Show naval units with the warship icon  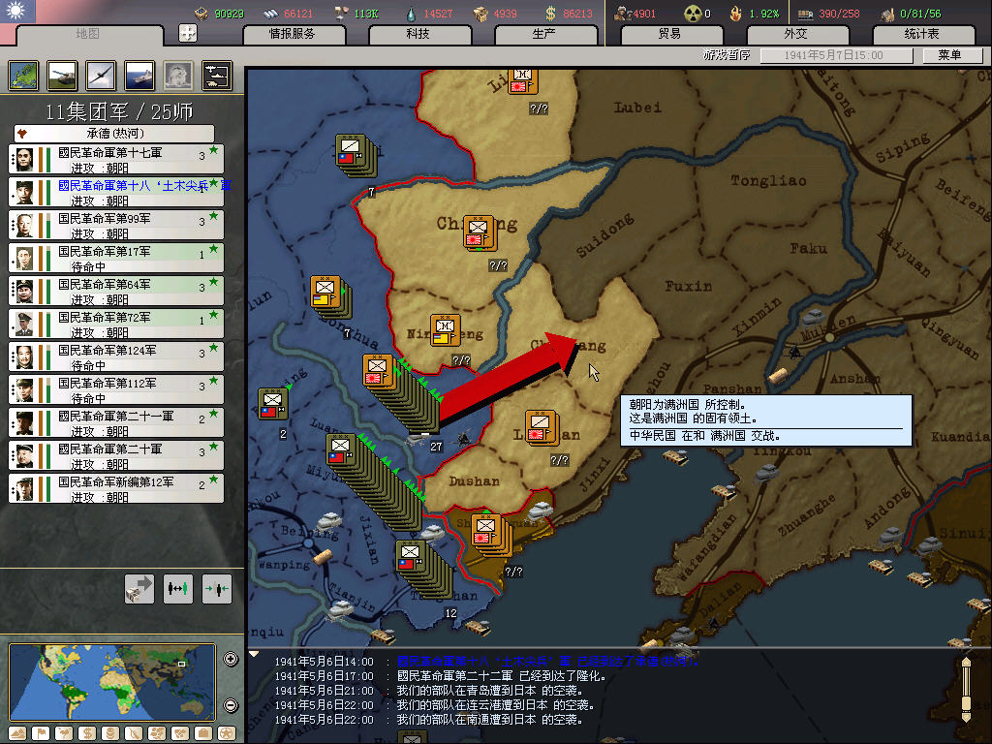(139, 76)
